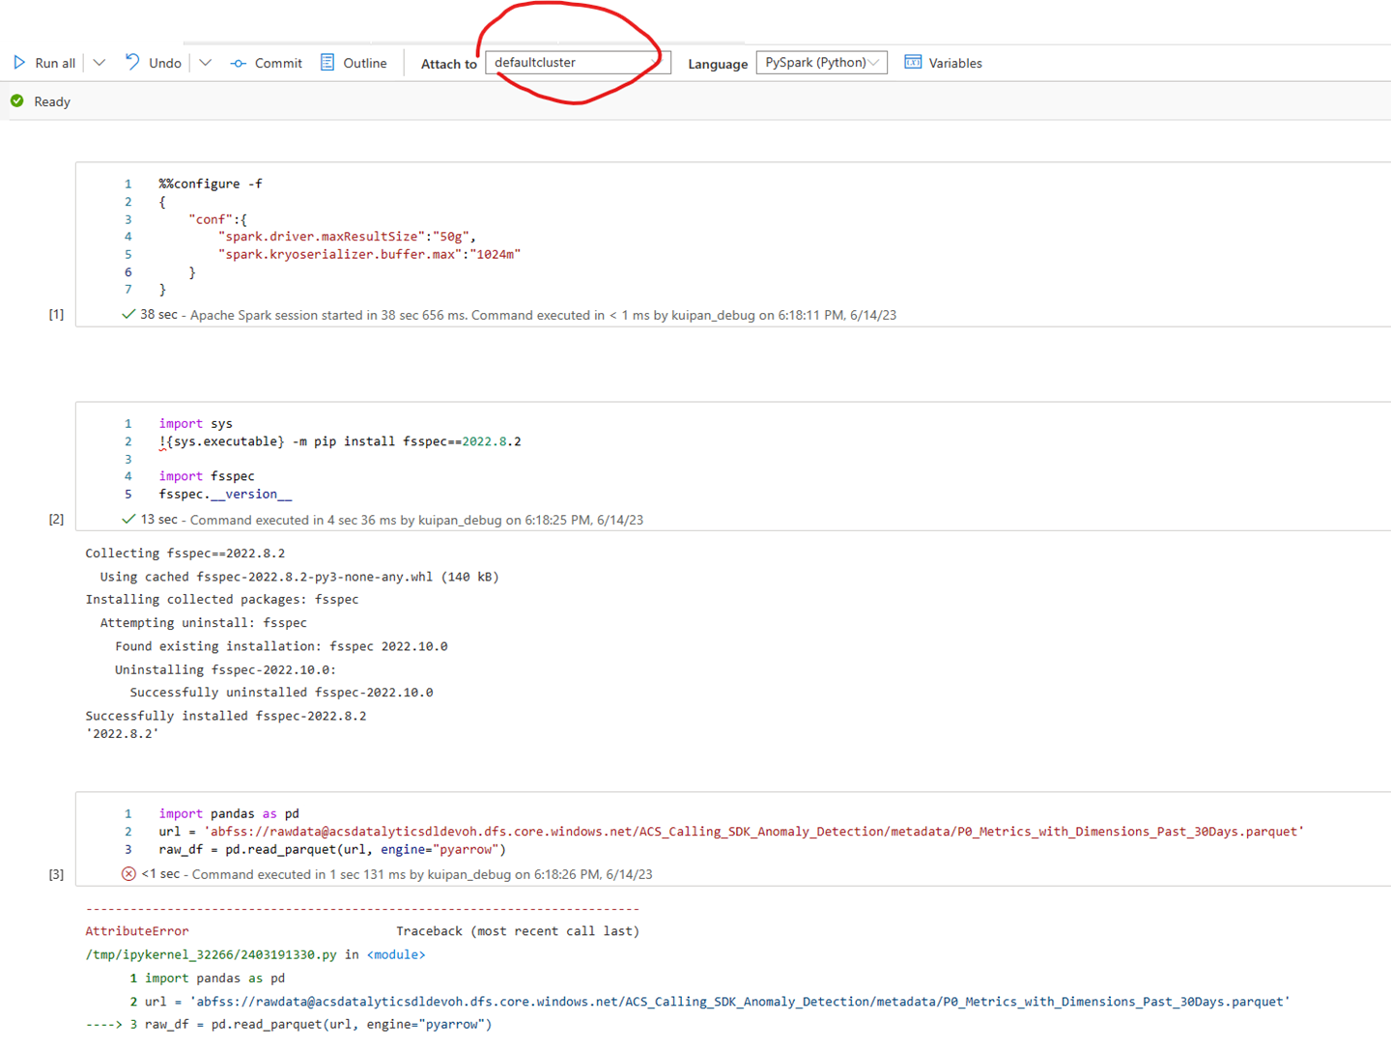The image size is (1391, 1050).
Task: Click the cell 2 command executed status message
Action: [x=416, y=520]
